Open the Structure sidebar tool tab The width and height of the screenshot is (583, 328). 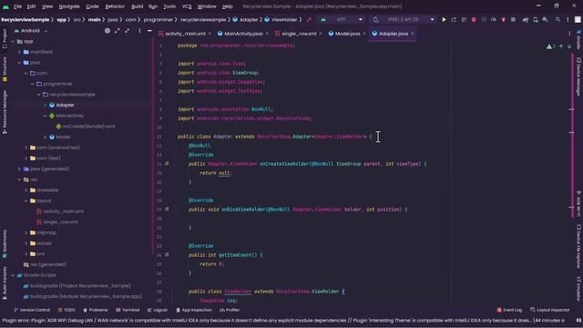coord(5,69)
